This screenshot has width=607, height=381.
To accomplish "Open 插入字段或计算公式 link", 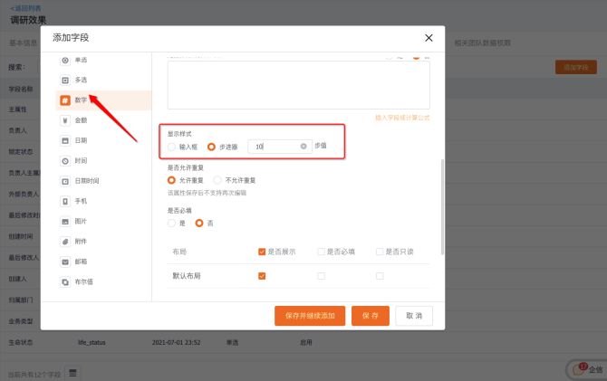I will click(402, 118).
